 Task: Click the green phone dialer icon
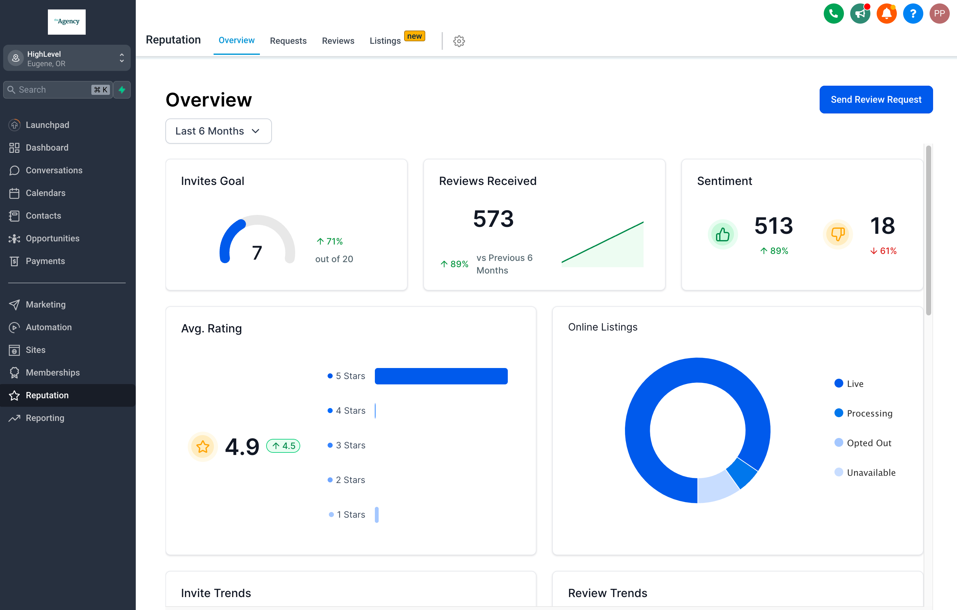pos(834,14)
